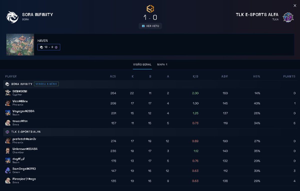This screenshot has height=191, width=300.
Task: Click the Phoenix agent avatar for prefetch#aim3r
Action: (8, 140)
